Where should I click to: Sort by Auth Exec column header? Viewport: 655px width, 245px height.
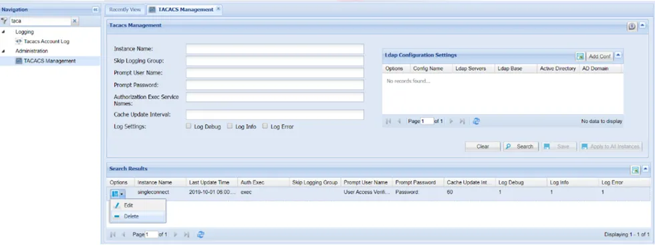coord(263,182)
